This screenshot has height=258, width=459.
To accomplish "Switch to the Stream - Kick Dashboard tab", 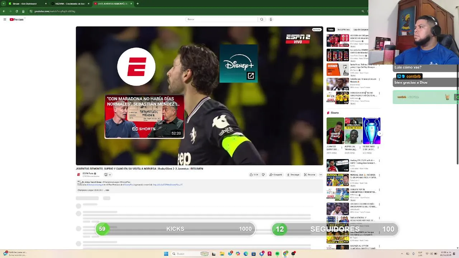I will click(28, 4).
